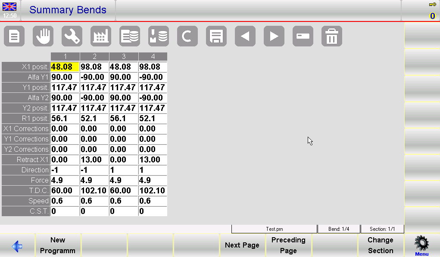440x257 pixels.
Task: Select Y1 posit. value in bend 3
Action: [x=124, y=88]
